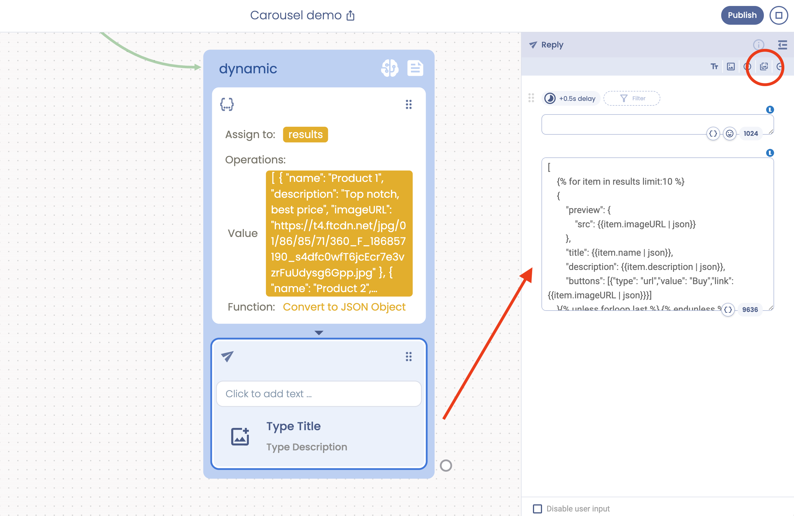794x516 pixels.
Task: Select the single image reply icon
Action: [731, 66]
